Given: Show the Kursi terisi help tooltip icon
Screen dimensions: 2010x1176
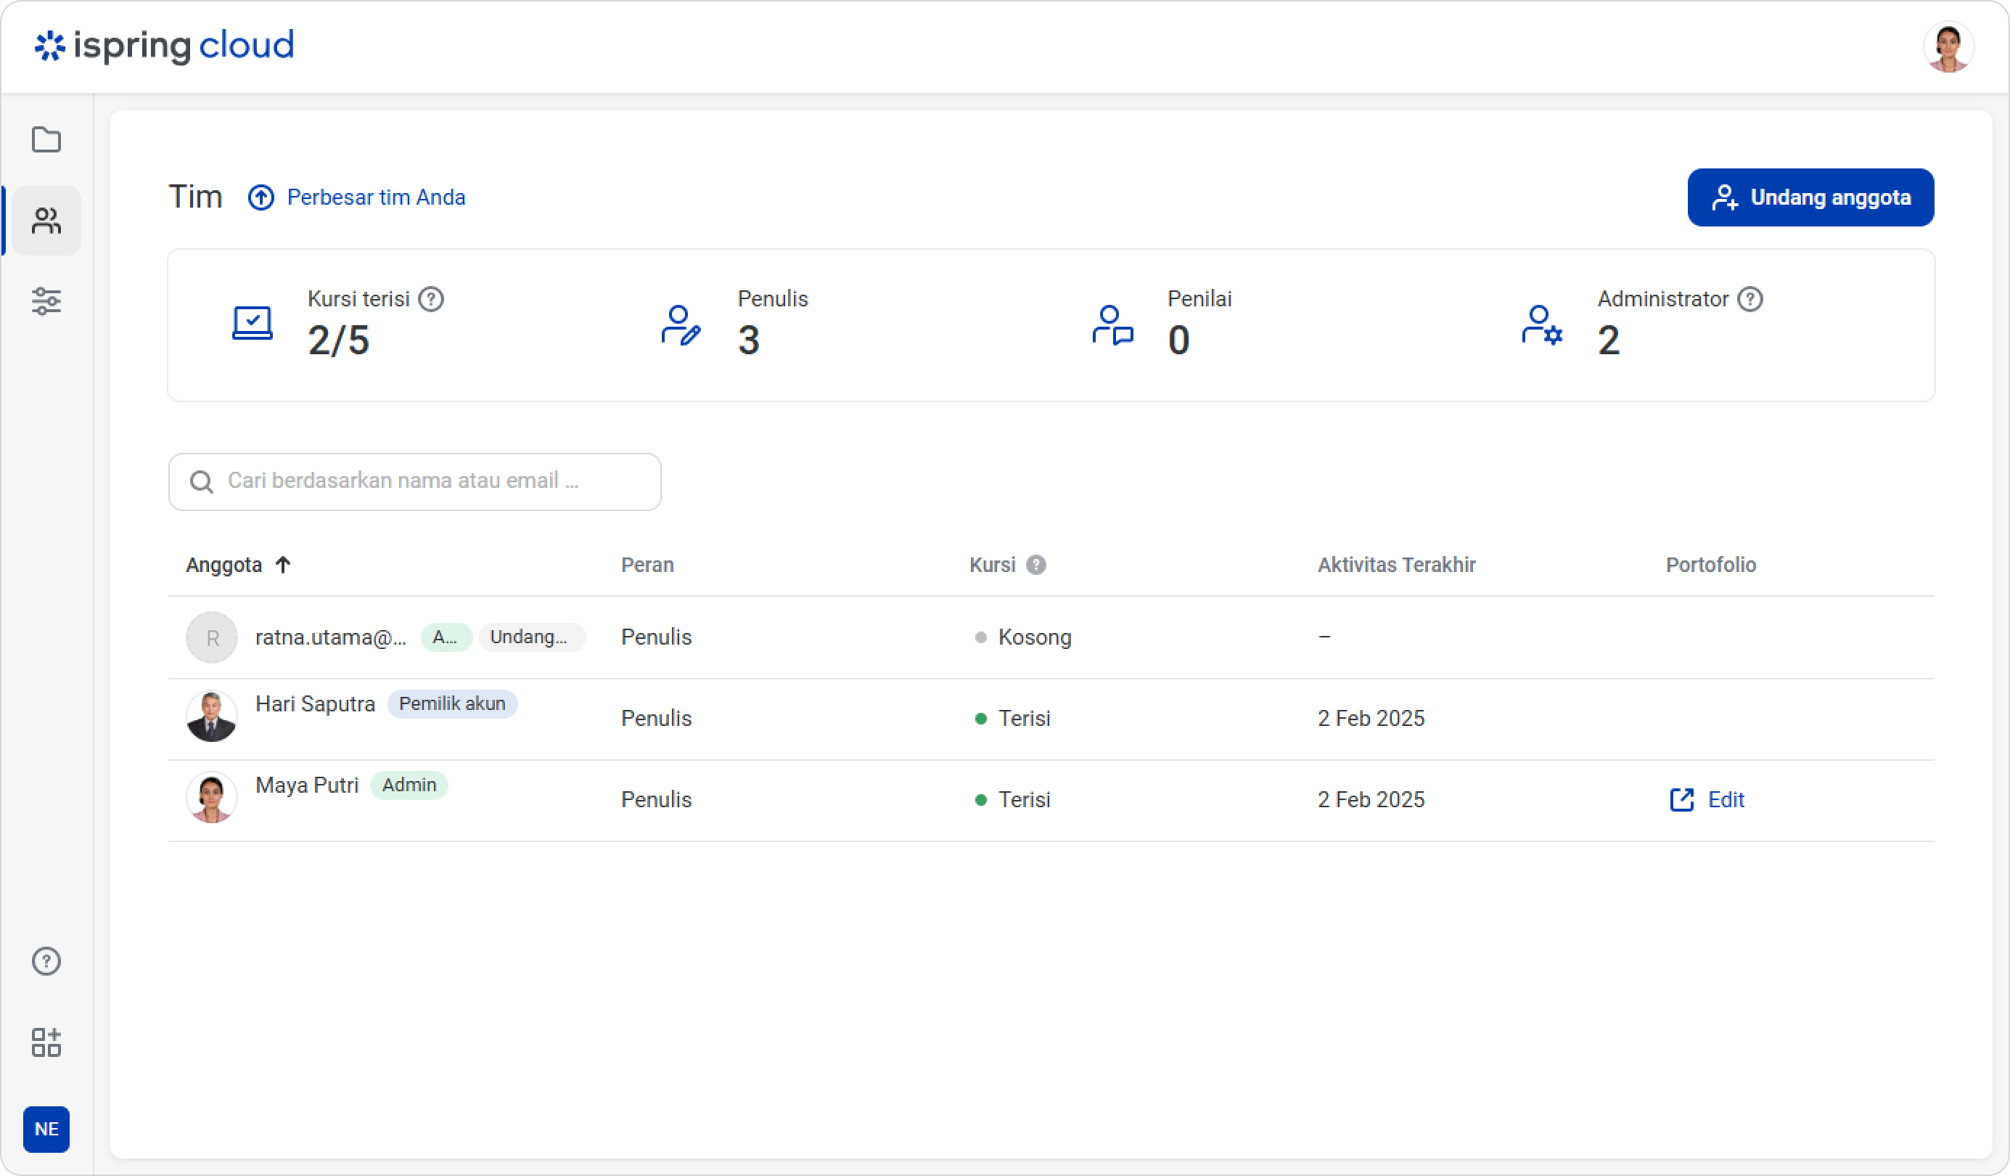Looking at the screenshot, I should (x=432, y=299).
